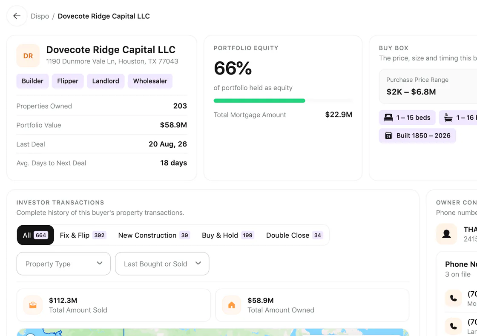Click the bathtub icon in baths chip
This screenshot has width=477, height=336.
click(448, 118)
